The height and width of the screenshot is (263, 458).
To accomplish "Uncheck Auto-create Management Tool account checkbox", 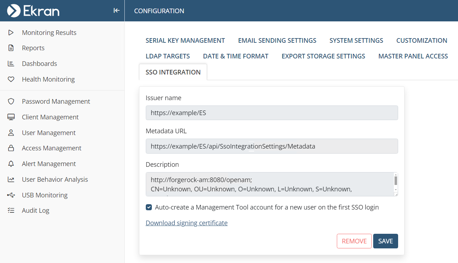I will coord(149,207).
